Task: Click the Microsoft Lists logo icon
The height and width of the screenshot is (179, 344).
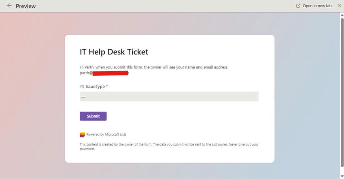Action: 82,135
